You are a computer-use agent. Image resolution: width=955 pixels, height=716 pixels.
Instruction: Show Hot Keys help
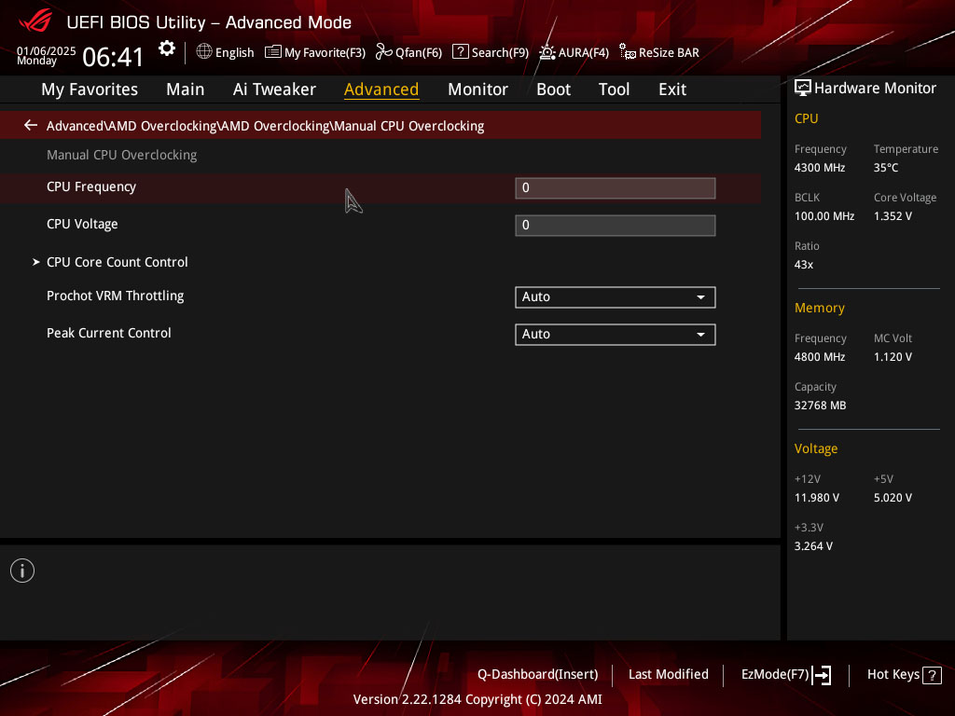pos(905,675)
